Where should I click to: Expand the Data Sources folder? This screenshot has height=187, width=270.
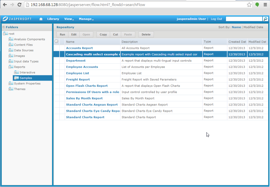[x=10, y=50]
